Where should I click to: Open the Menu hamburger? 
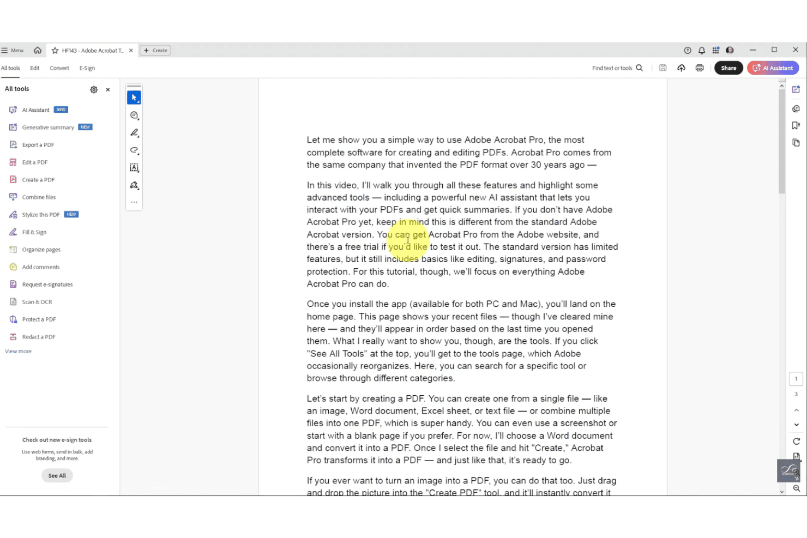click(13, 51)
